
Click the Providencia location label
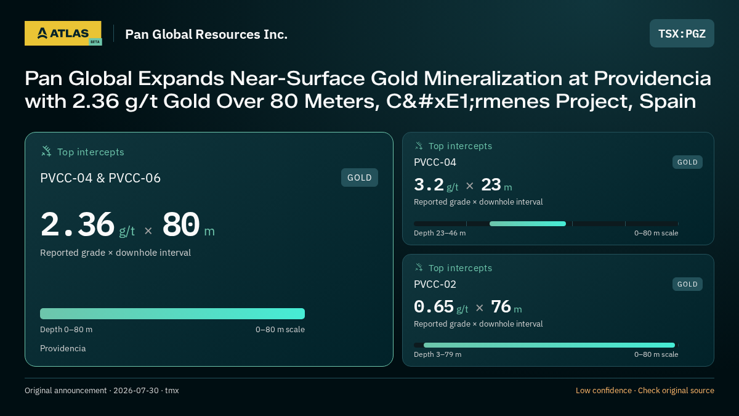63,348
